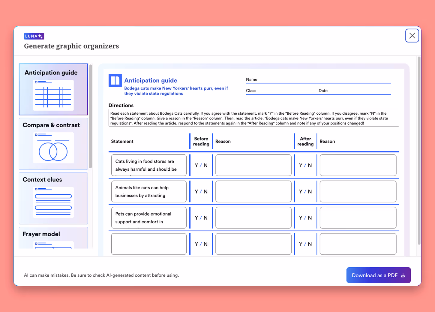The width and height of the screenshot is (435, 312).
Task: Click the Directions text box
Action: (x=253, y=118)
